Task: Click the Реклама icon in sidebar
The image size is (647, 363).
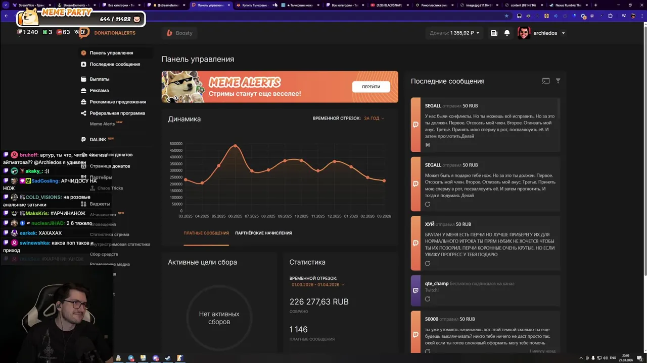Action: (84, 91)
